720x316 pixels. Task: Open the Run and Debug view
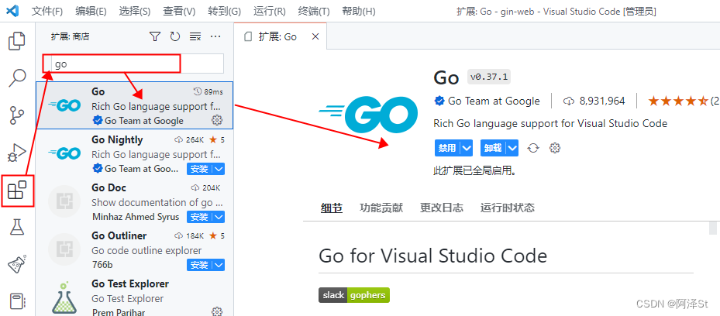[18, 153]
